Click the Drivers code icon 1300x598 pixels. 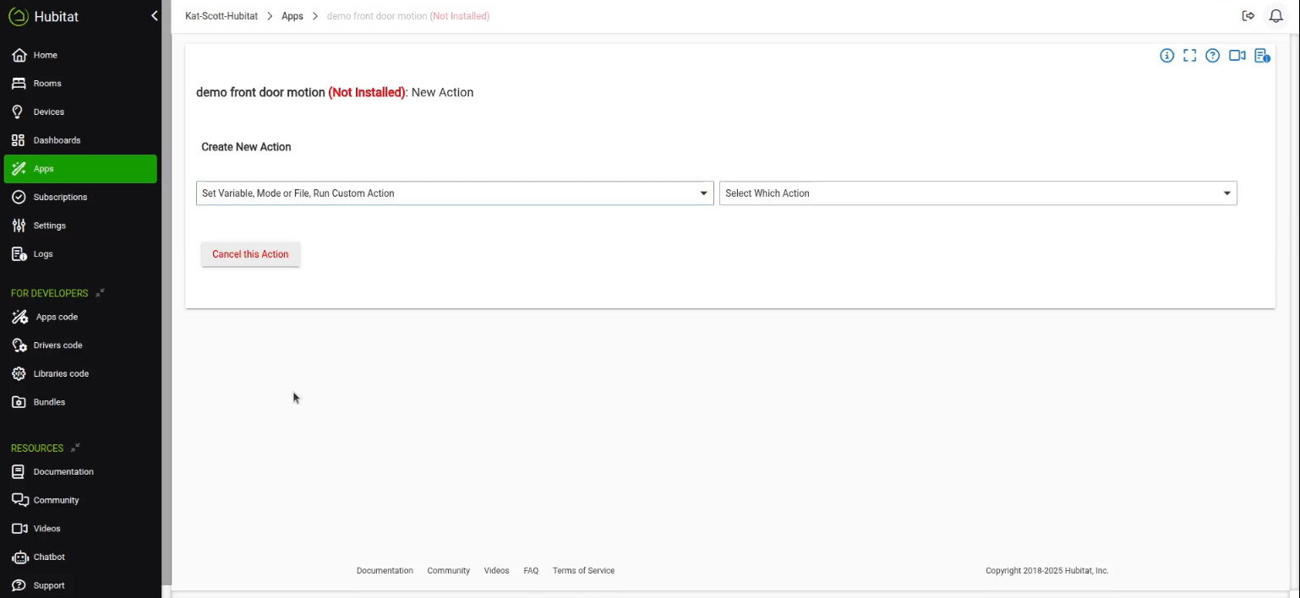click(x=19, y=345)
